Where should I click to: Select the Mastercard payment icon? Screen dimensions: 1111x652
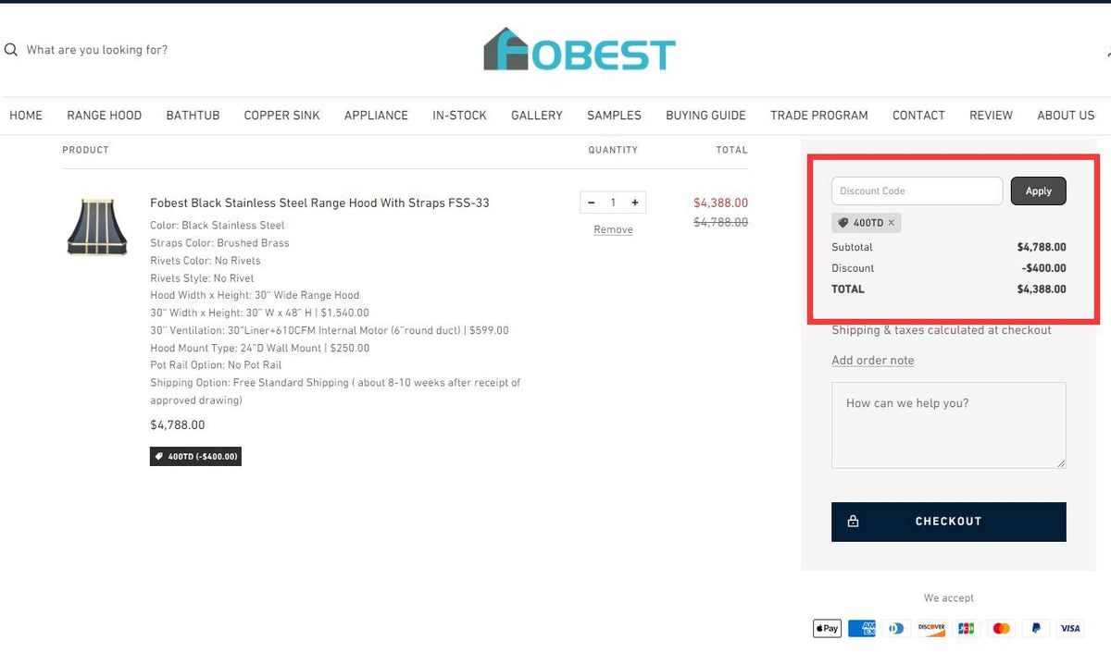[x=1001, y=628]
